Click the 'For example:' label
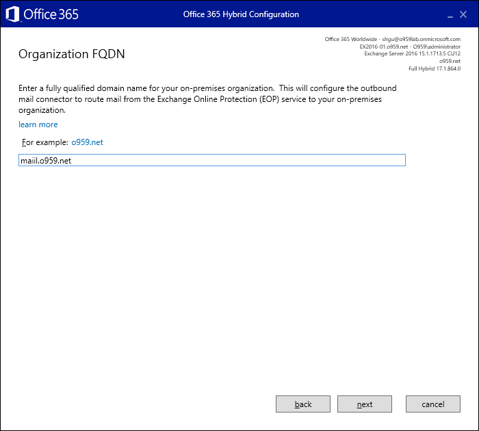 [x=45, y=142]
